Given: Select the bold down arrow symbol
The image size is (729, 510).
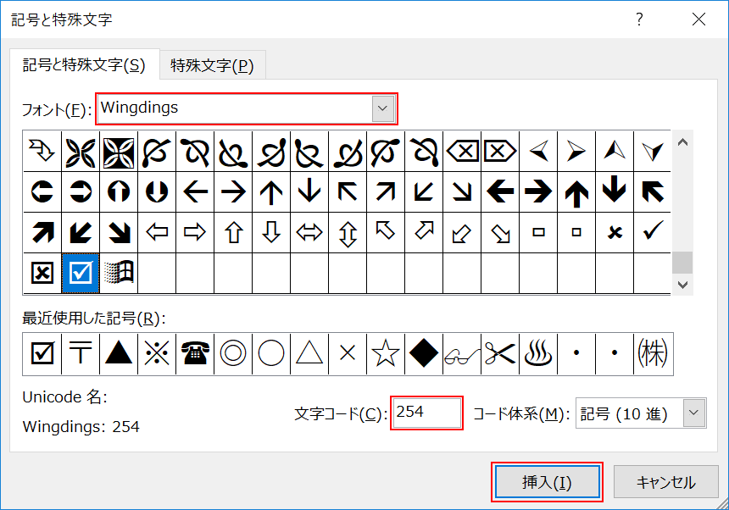Looking at the screenshot, I should pyautogui.click(x=615, y=191).
